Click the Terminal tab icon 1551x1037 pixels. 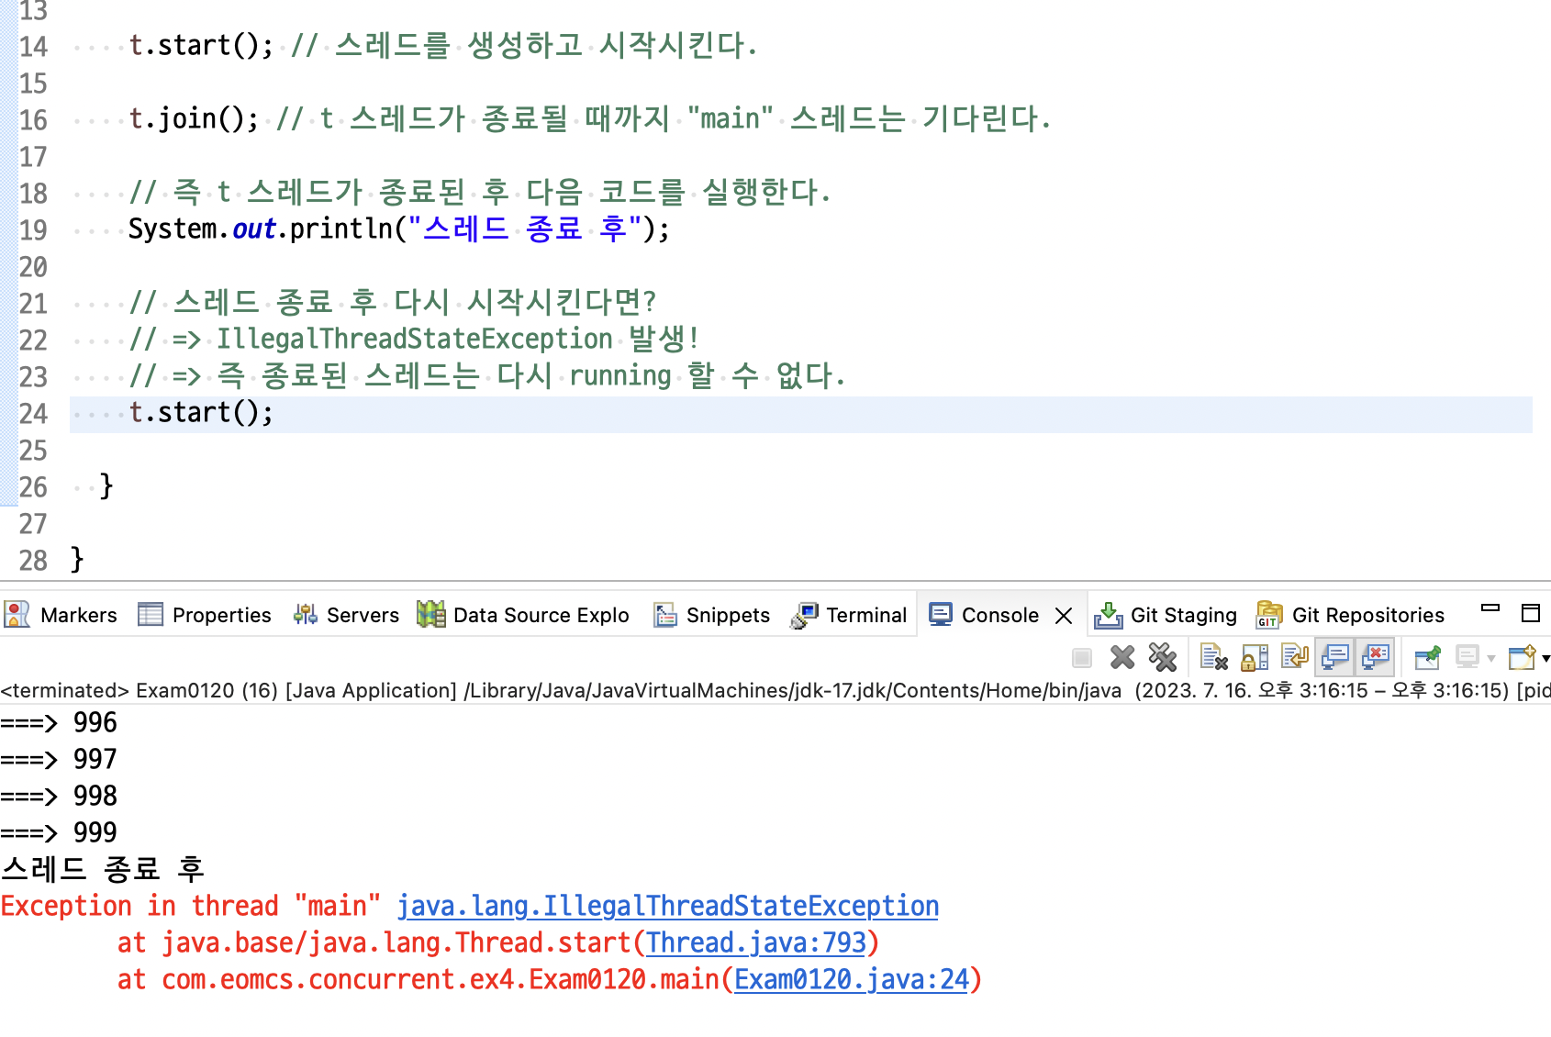click(804, 615)
